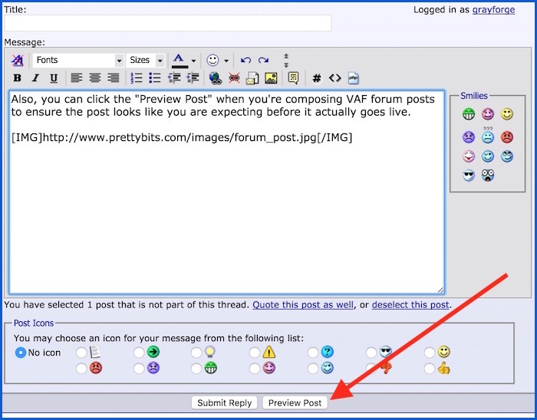This screenshot has width=537, height=420.
Task: Insert the pink embarrassed smilie from Smilies
Action: (x=488, y=114)
